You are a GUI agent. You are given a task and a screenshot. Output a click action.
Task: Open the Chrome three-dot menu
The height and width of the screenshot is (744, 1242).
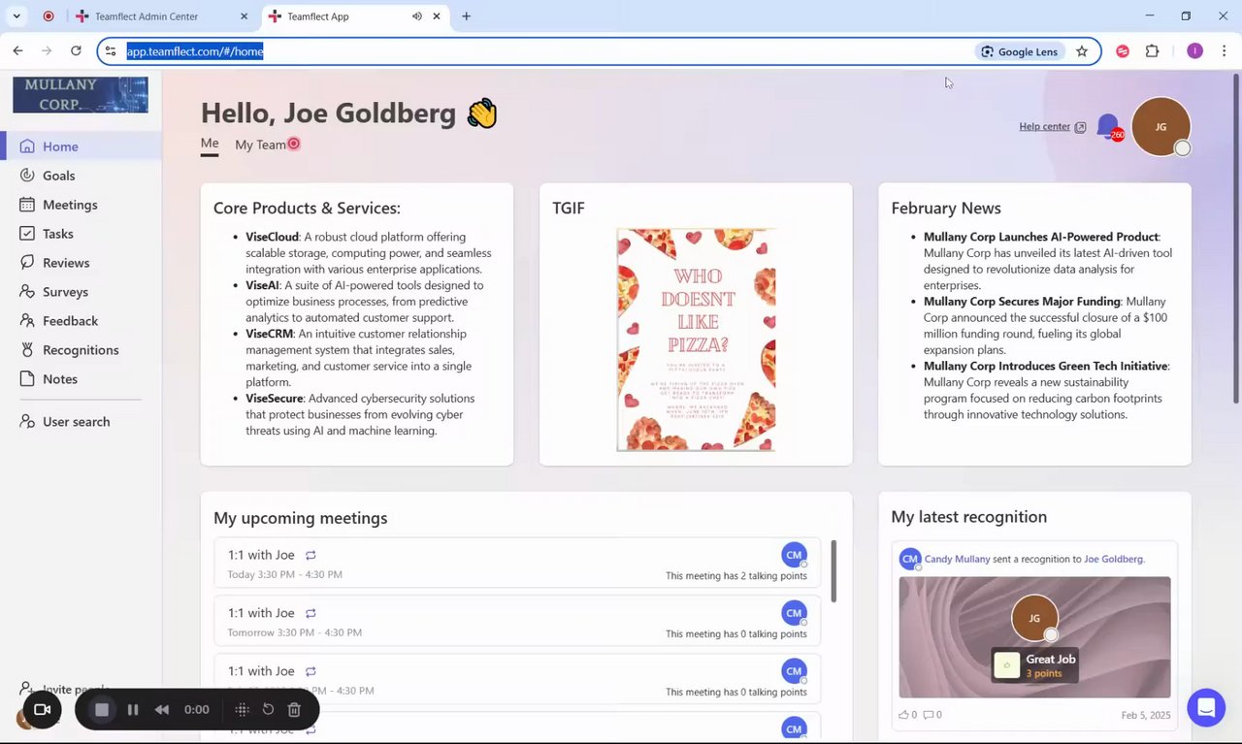click(1224, 51)
